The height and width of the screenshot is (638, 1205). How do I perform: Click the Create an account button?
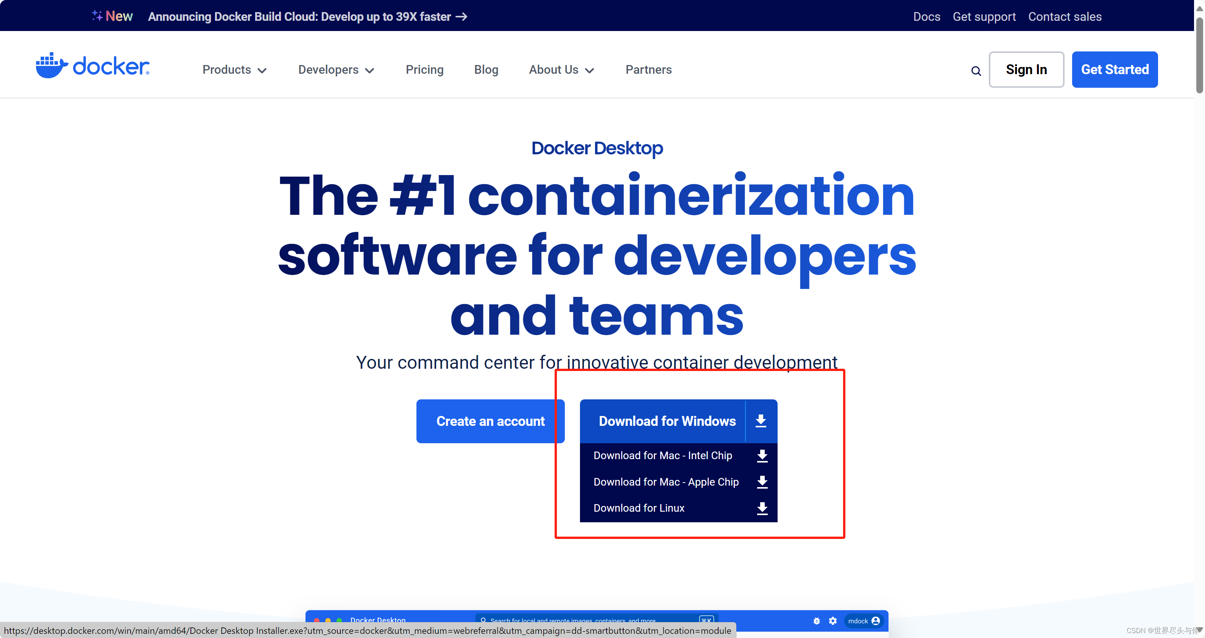(x=490, y=421)
